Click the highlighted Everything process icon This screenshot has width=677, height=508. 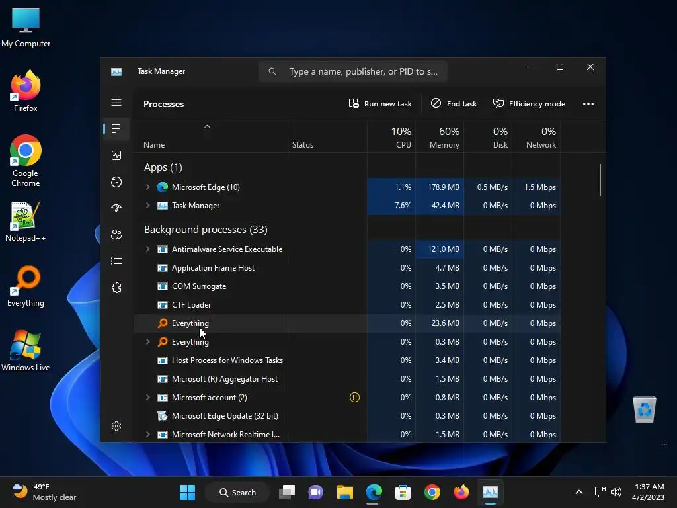click(x=163, y=323)
